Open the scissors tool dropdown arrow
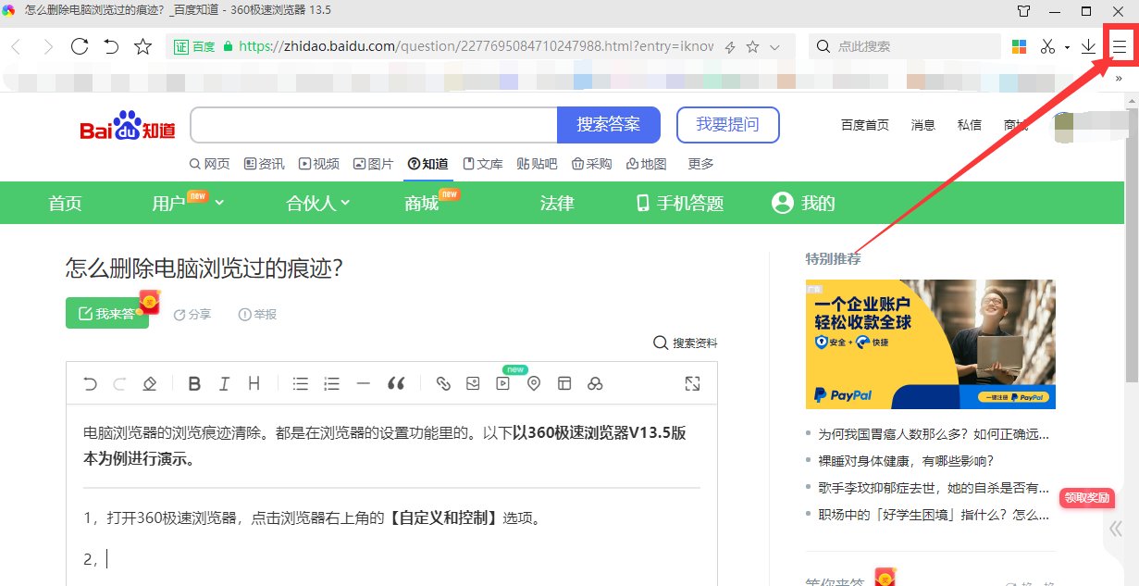Image resolution: width=1139 pixels, height=586 pixels. pyautogui.click(x=1067, y=45)
